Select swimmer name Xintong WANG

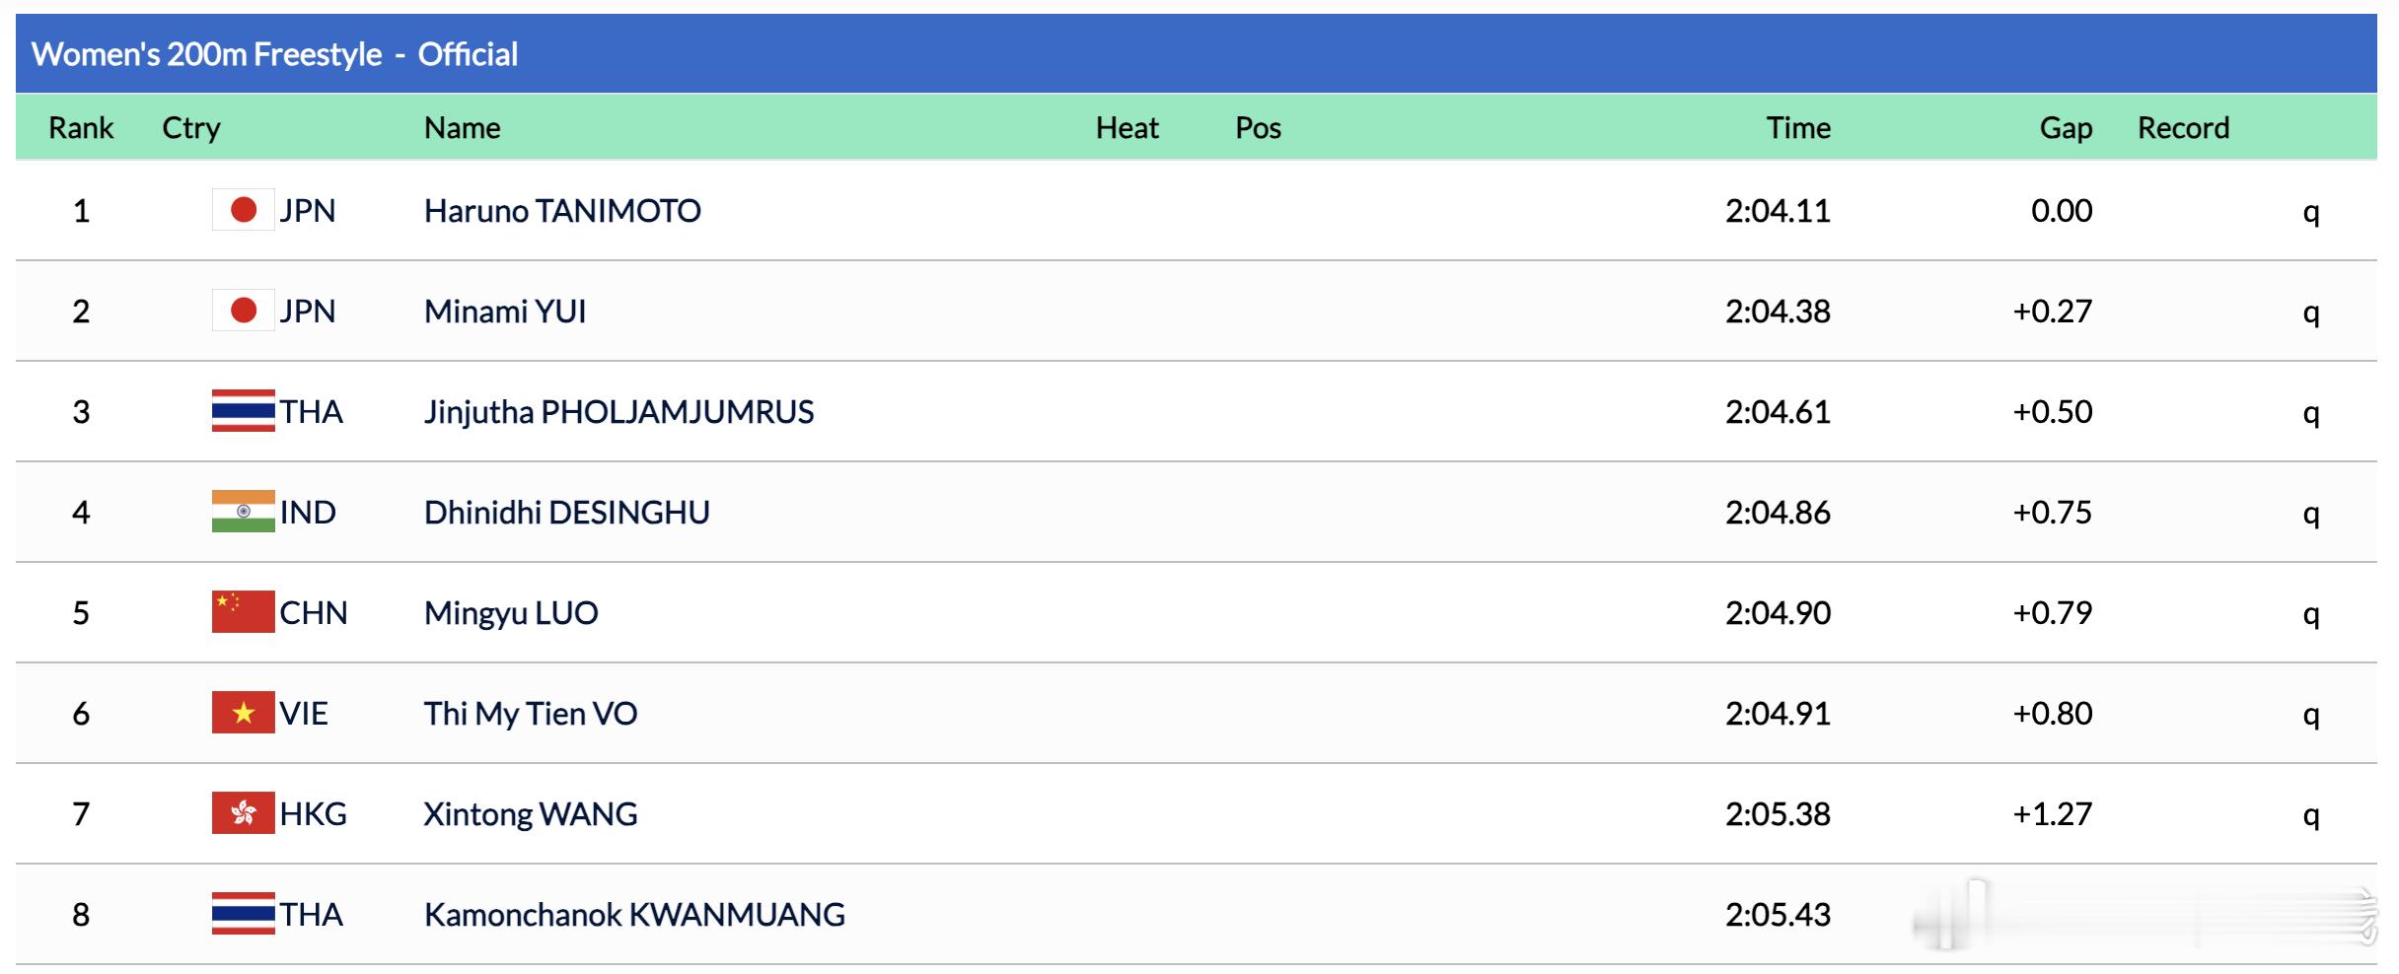click(x=531, y=814)
